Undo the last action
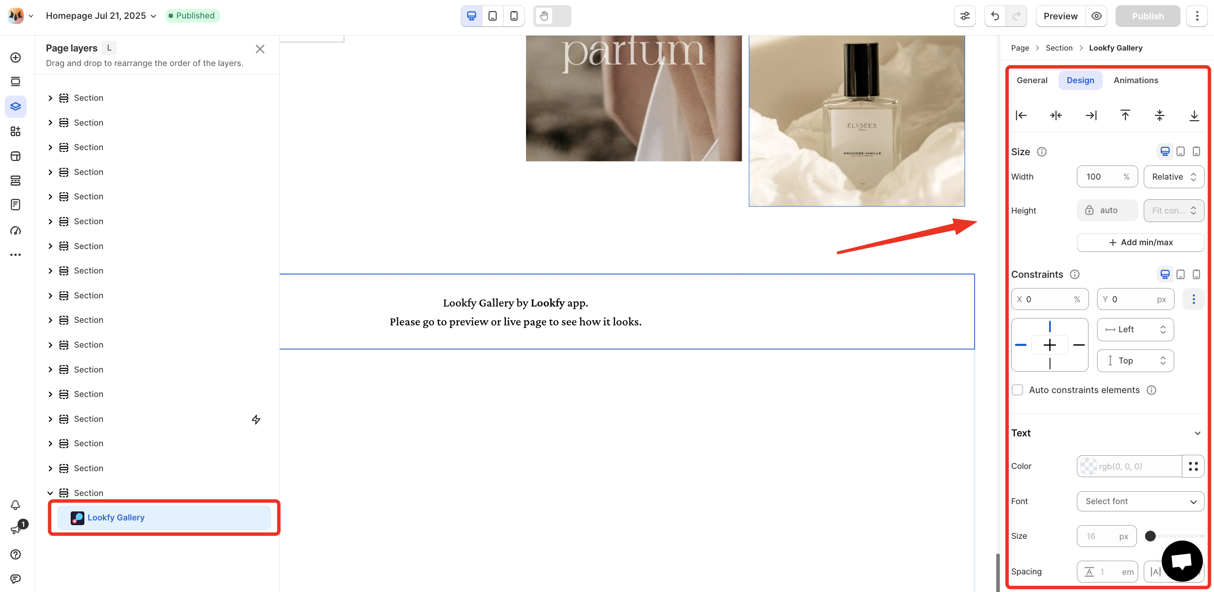 [995, 16]
